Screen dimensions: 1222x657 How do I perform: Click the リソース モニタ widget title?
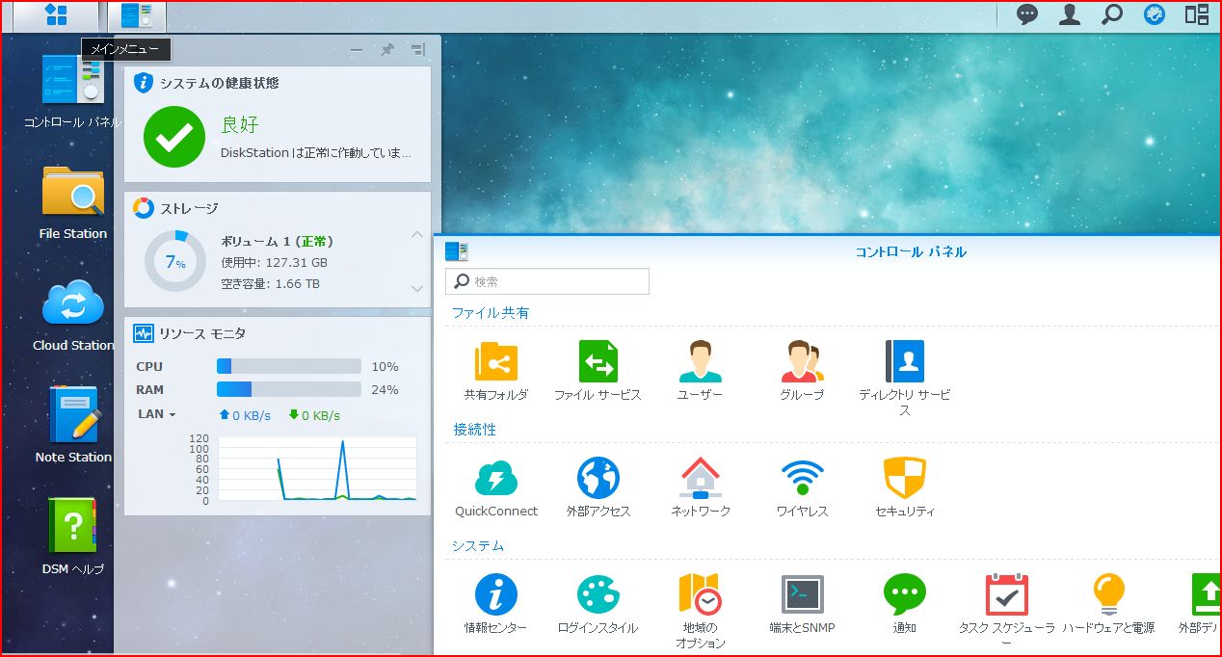point(202,333)
